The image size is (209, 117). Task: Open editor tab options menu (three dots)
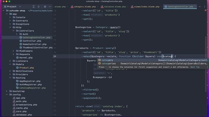(205, 6)
